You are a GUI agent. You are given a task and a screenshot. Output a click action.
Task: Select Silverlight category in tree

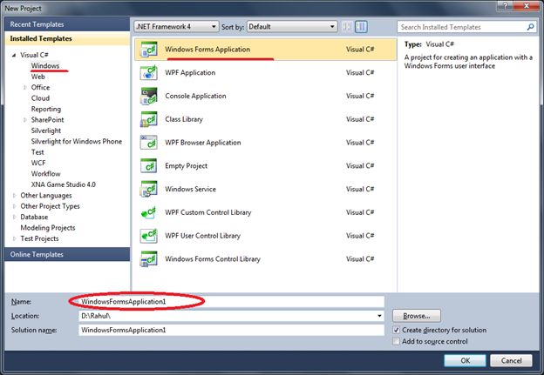point(46,131)
